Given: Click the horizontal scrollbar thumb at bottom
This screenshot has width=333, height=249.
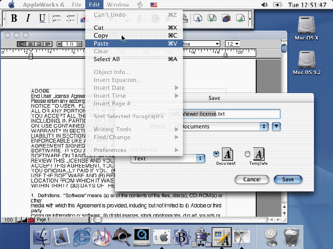Looking at the screenshot, I should 98,220.
